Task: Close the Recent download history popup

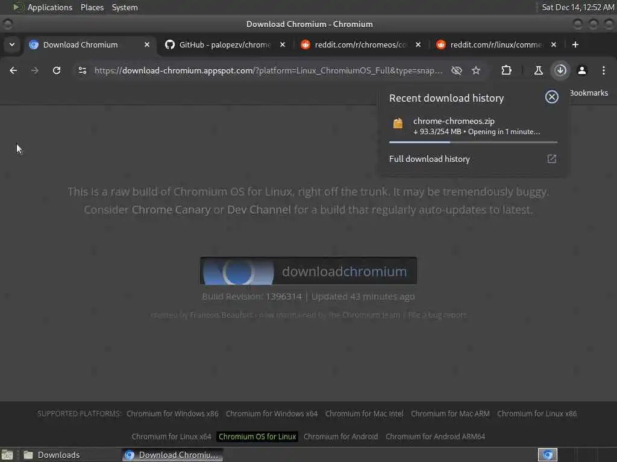Action: pos(552,97)
